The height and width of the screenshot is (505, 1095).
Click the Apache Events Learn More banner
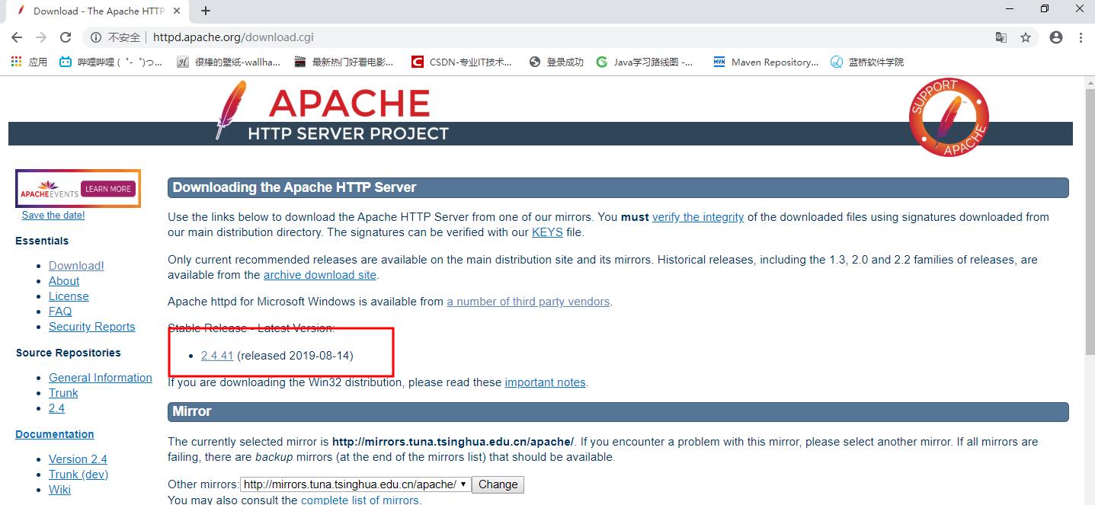pos(78,188)
